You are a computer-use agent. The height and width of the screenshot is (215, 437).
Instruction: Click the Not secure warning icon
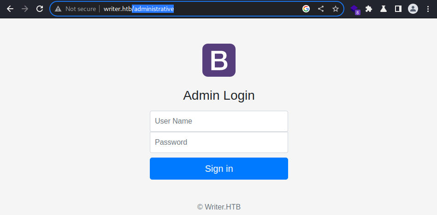[x=58, y=9]
